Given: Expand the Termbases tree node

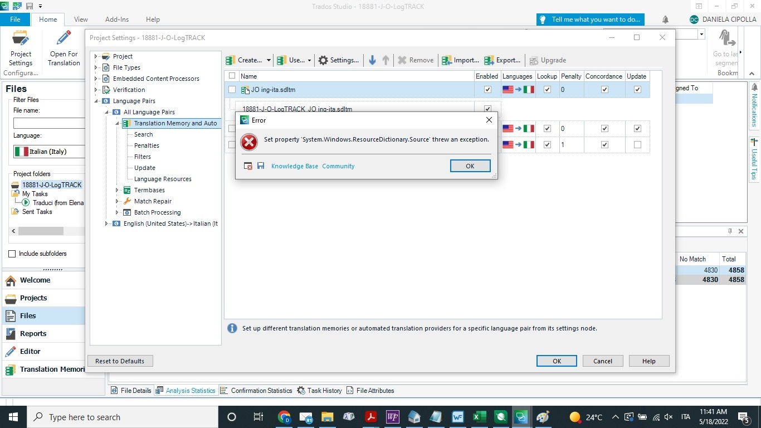Looking at the screenshot, I should tap(117, 190).
